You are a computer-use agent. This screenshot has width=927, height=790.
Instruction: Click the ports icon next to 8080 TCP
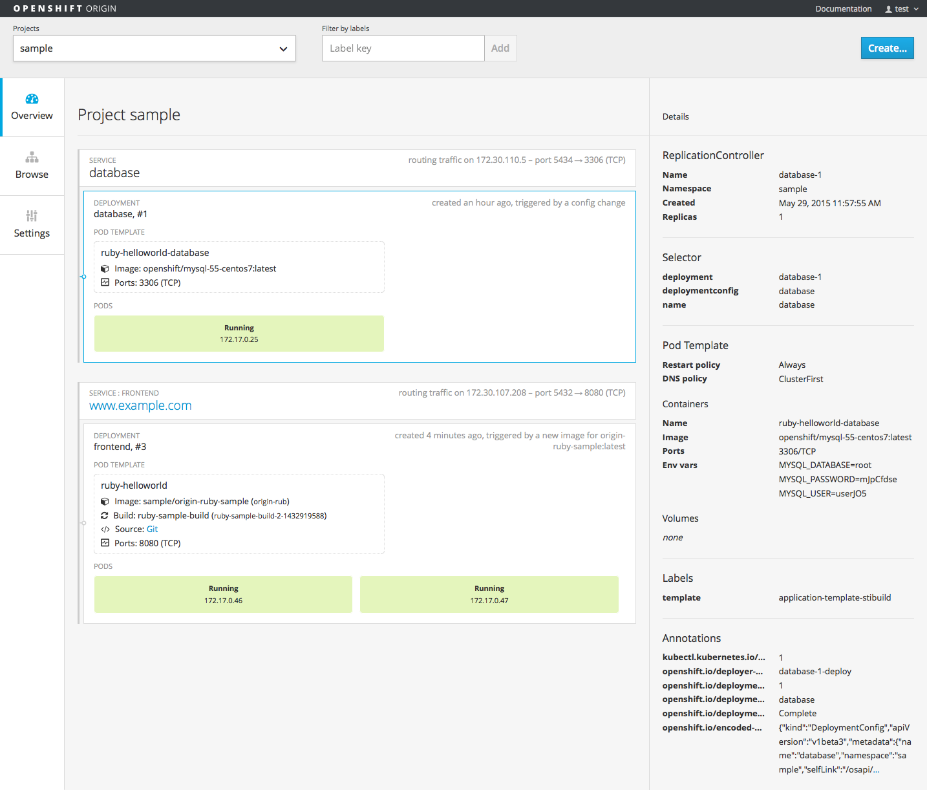pos(105,543)
